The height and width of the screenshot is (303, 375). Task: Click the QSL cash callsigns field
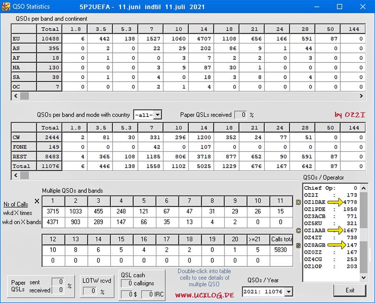pyautogui.click(x=127, y=283)
